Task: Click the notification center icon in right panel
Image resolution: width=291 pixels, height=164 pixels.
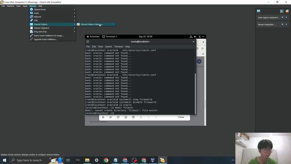Action: tap(259, 11)
